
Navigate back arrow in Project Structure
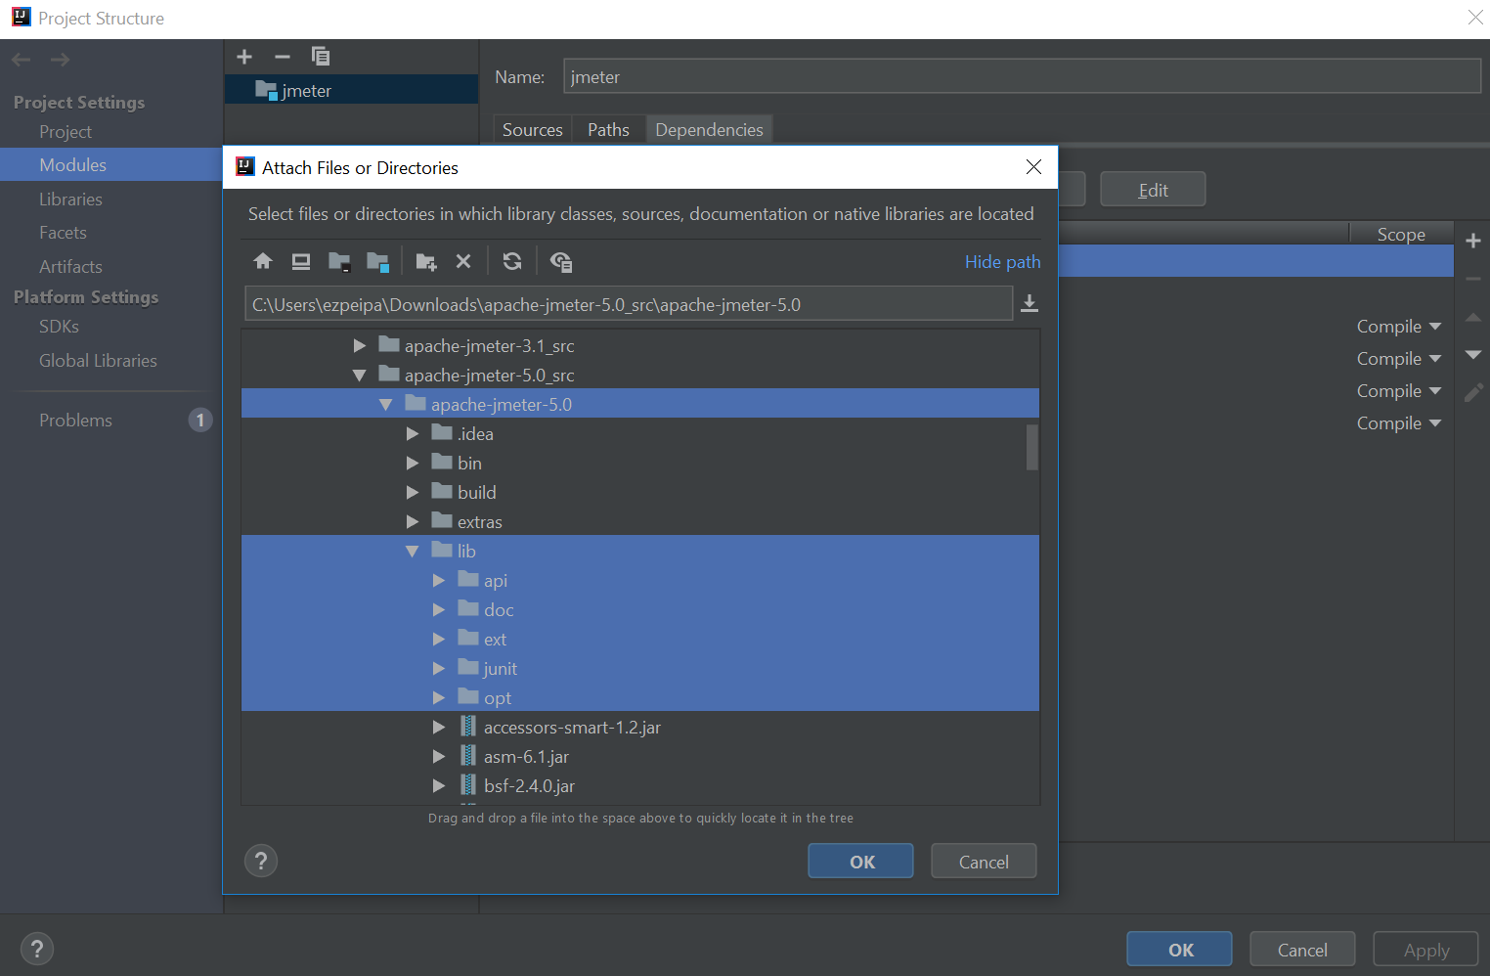(22, 60)
